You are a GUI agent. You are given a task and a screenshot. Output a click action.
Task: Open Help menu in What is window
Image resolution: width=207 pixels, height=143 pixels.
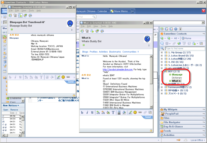click(110, 26)
